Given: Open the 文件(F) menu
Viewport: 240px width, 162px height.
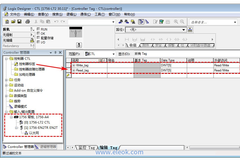Looking at the screenshot, I should coord(15,14).
